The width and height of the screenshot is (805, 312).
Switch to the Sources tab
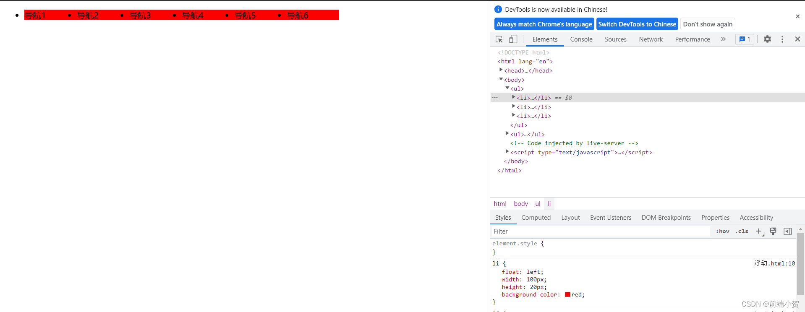615,39
